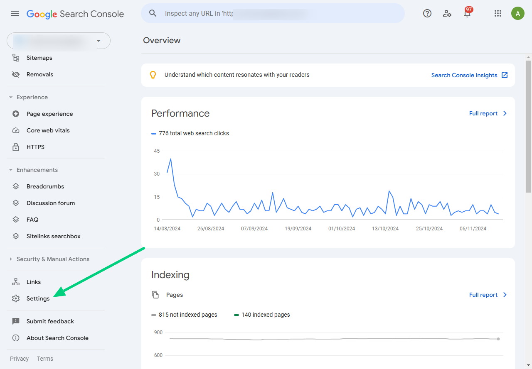Viewport: 532px width, 369px height.
Task: Click the Removals eye-slash icon
Action: point(16,74)
